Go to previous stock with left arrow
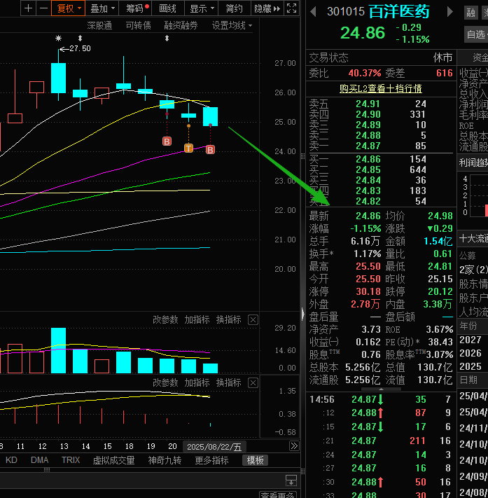Viewport: 488px width, 498px height. coord(313,12)
